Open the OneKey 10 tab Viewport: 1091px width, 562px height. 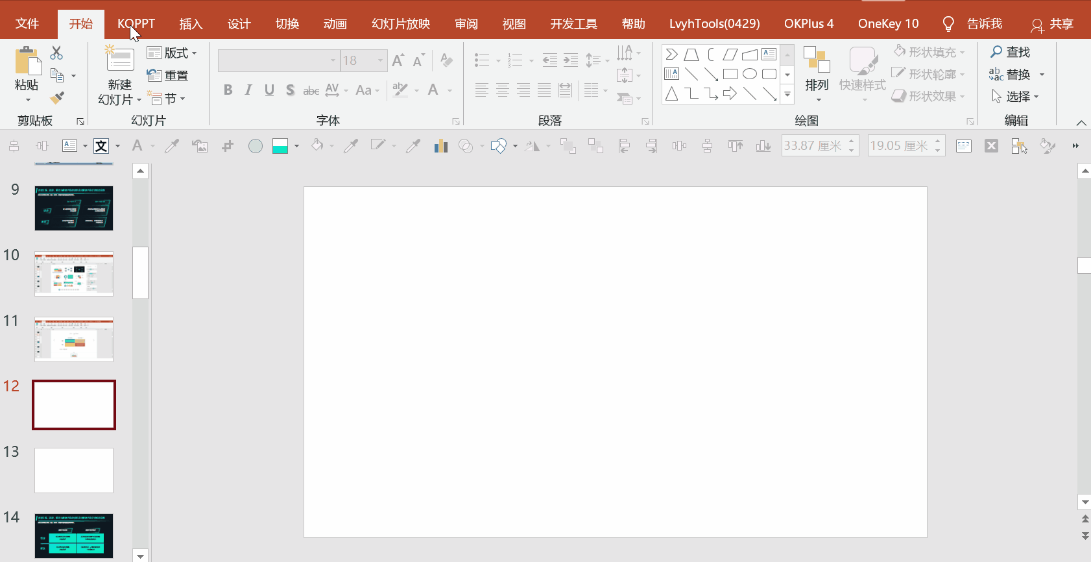click(889, 24)
